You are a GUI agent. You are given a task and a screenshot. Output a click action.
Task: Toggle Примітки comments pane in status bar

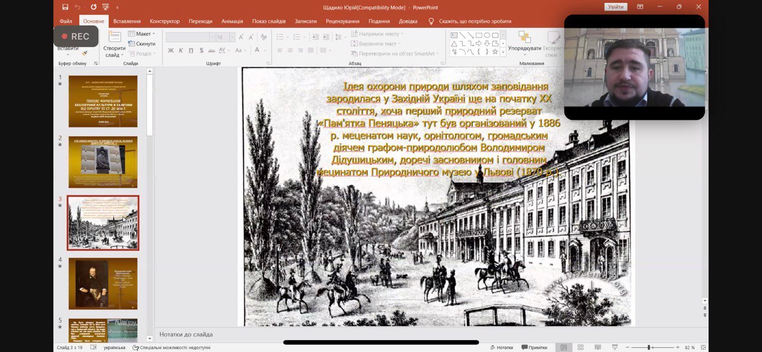pyautogui.click(x=533, y=347)
